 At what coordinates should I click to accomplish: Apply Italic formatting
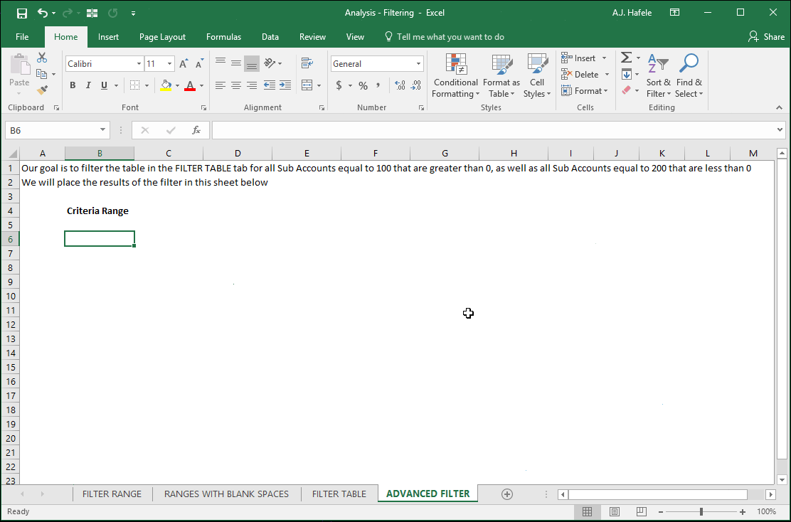tap(88, 85)
